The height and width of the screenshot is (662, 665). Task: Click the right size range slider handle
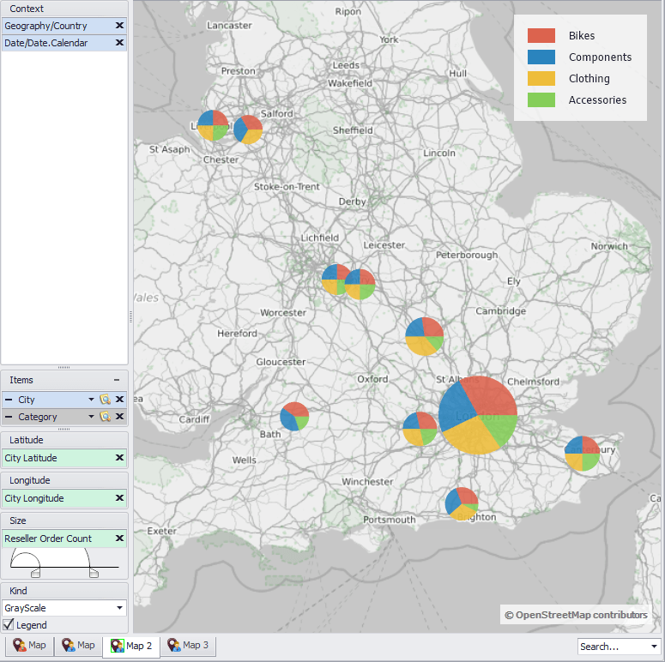tap(94, 574)
